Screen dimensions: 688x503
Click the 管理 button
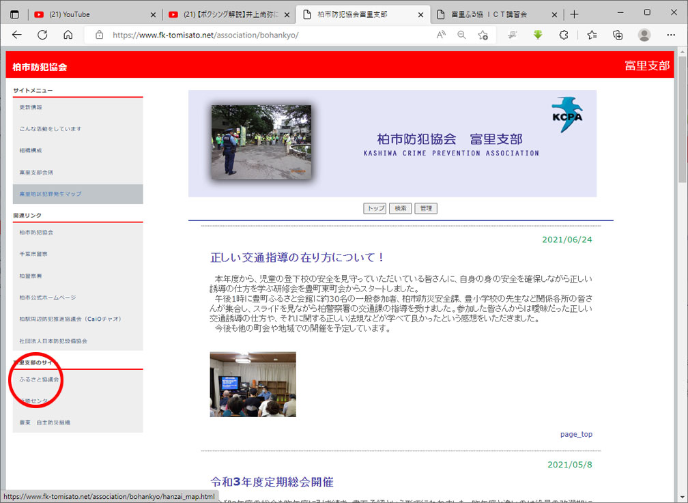[x=426, y=208]
